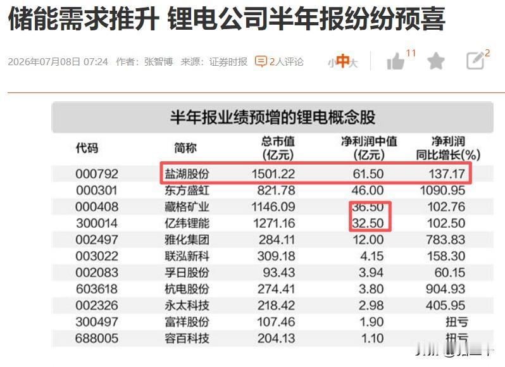
Task: Click the article headline 储能需求推升
Action: coord(84,19)
